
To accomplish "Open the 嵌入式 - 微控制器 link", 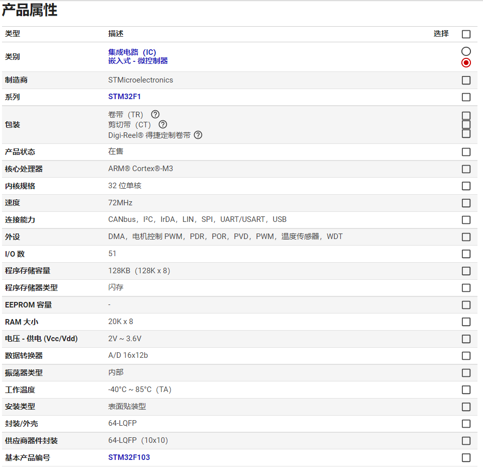I will click(138, 61).
